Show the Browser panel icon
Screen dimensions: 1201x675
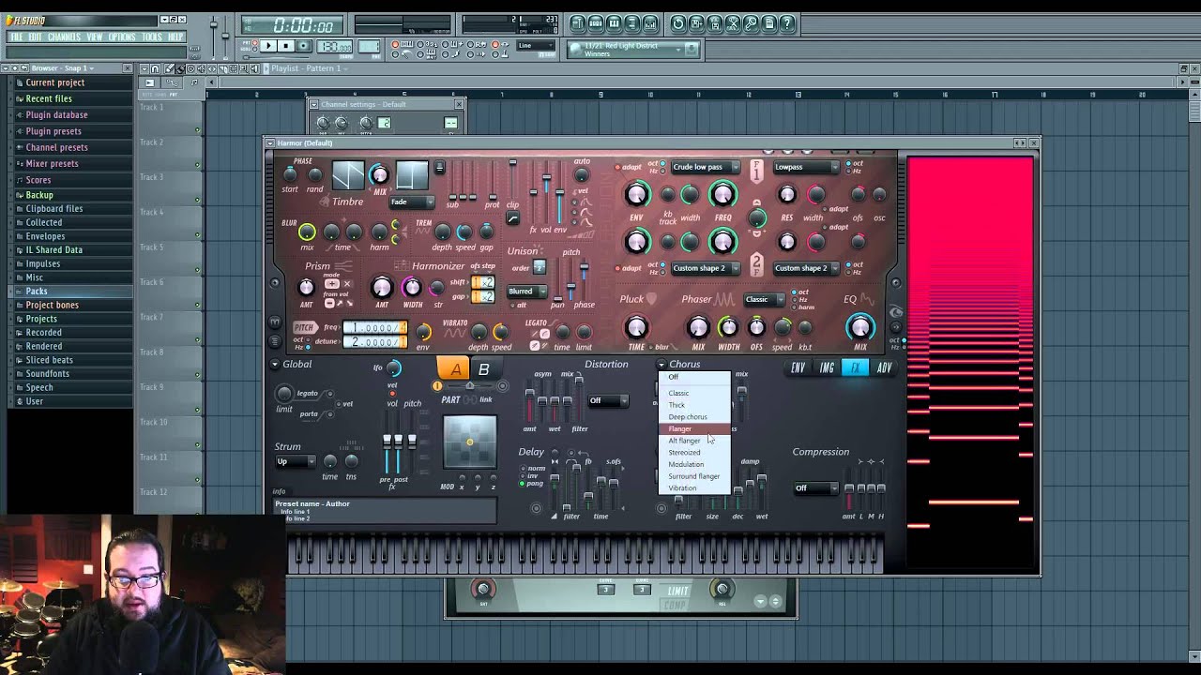click(632, 23)
